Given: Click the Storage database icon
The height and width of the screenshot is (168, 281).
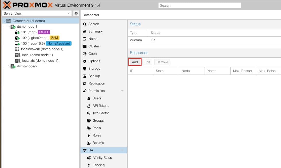Looking at the screenshot, I should pyautogui.click(x=84, y=69).
